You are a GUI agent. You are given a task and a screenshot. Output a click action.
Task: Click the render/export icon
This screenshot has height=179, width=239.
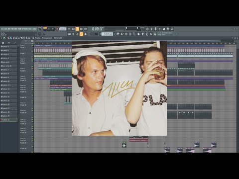tap(168, 29)
